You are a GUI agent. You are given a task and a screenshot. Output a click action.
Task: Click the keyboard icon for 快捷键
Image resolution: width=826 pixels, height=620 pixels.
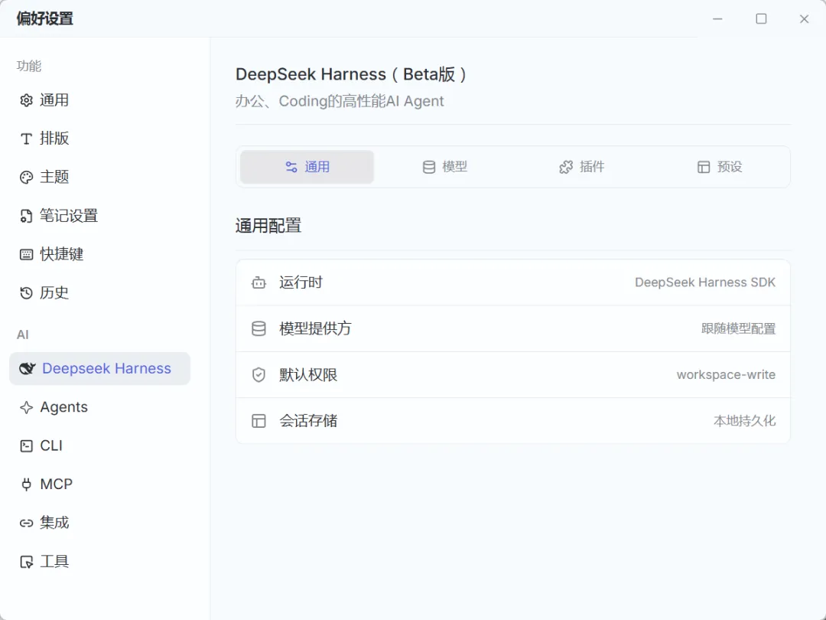click(26, 255)
